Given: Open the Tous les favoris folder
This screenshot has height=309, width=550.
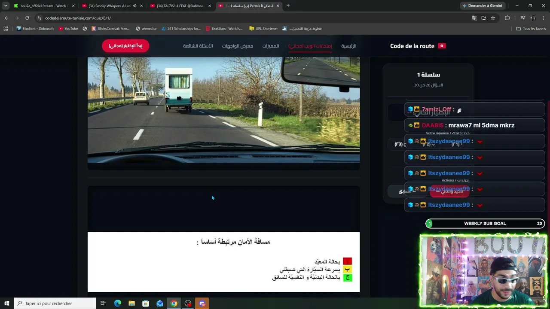Looking at the screenshot, I should point(531,29).
